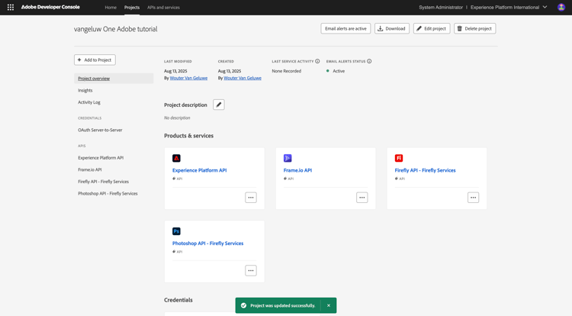The height and width of the screenshot is (316, 572).
Task: Open Insights in the sidebar
Action: click(x=85, y=91)
